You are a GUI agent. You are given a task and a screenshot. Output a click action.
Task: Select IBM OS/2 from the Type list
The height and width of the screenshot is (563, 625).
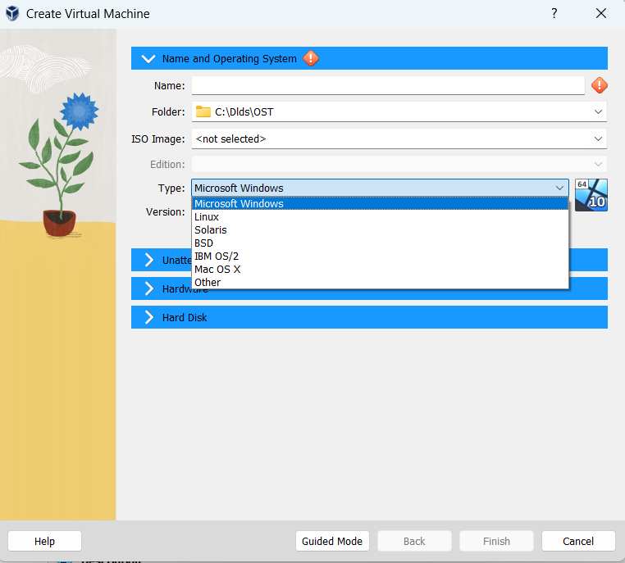[x=381, y=257]
